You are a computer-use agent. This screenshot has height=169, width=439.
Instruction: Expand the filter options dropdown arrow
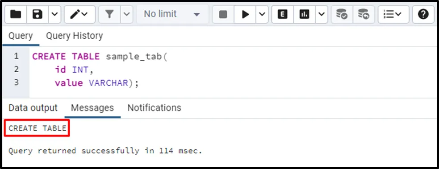tap(127, 14)
